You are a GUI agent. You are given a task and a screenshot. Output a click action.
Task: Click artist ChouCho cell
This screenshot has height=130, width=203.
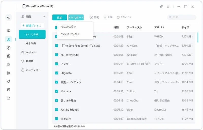(132, 100)
